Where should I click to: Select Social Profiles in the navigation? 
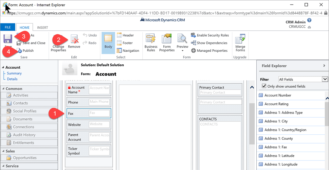29,111
